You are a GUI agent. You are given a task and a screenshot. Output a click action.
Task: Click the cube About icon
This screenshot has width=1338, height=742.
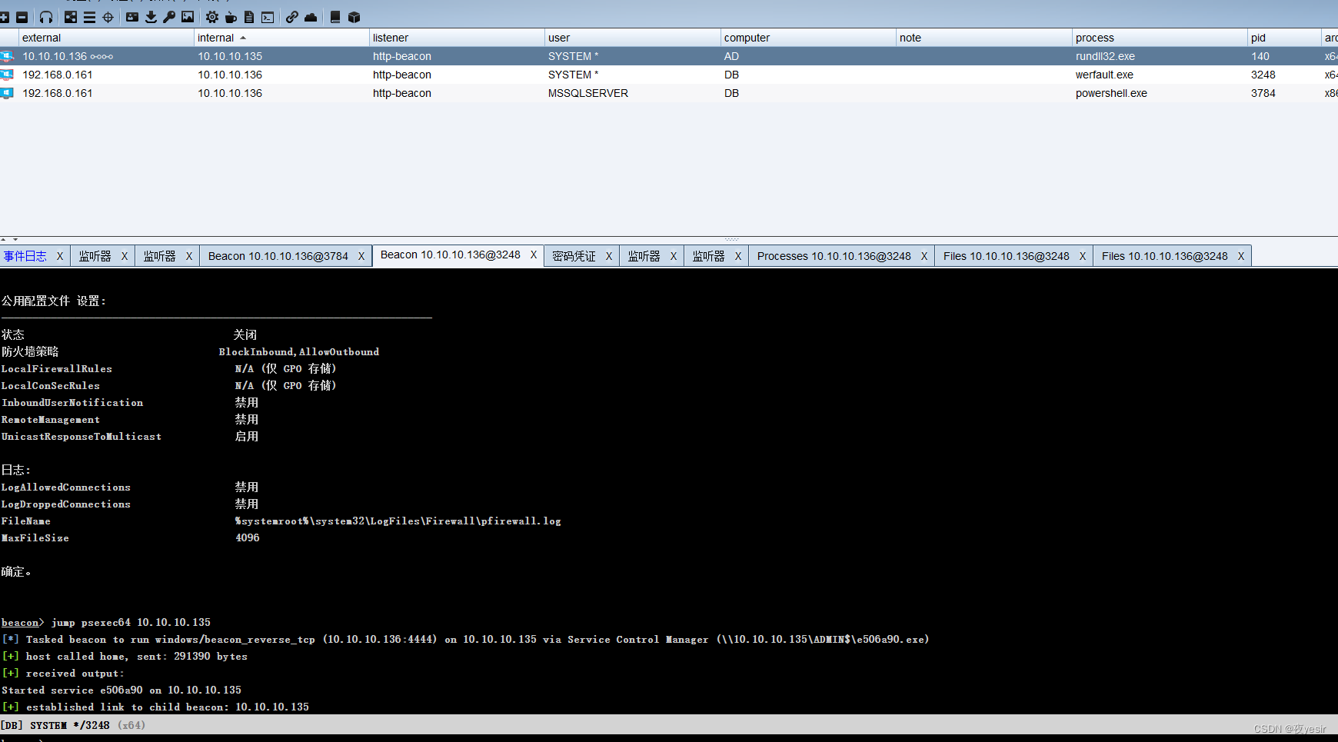click(x=354, y=17)
